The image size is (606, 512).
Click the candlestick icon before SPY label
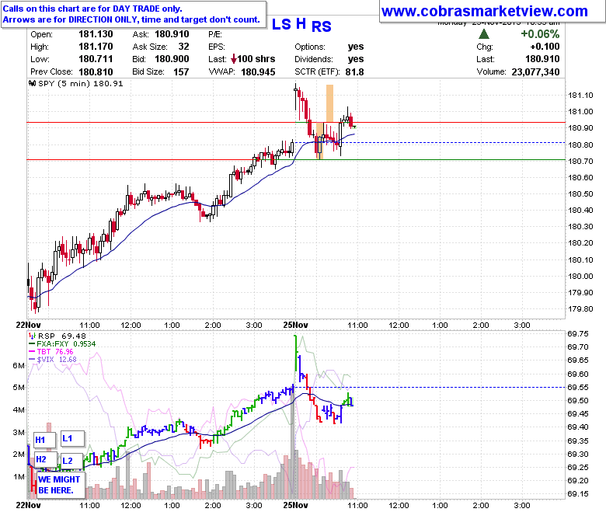click(33, 83)
